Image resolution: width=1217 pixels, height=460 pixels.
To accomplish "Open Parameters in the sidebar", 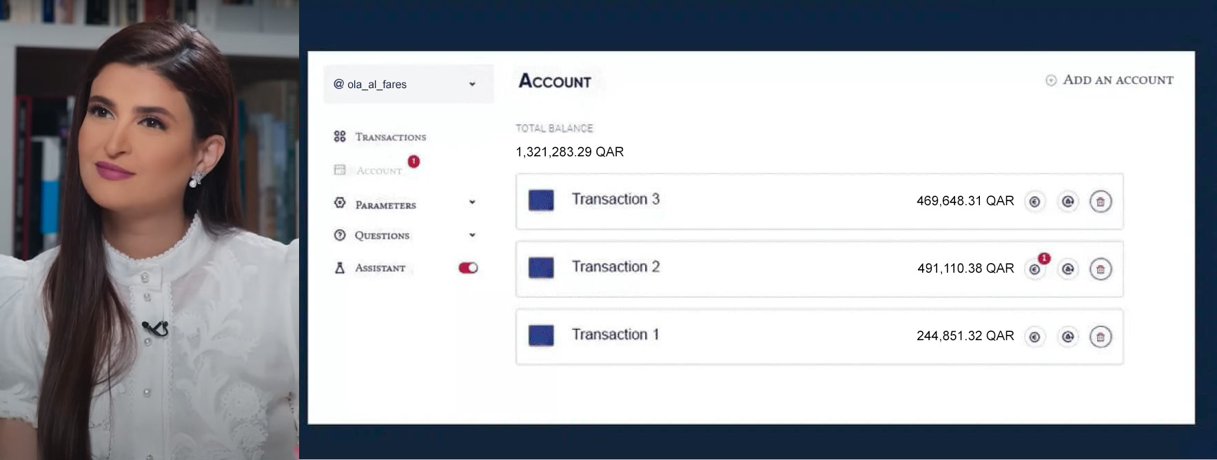I will point(385,205).
